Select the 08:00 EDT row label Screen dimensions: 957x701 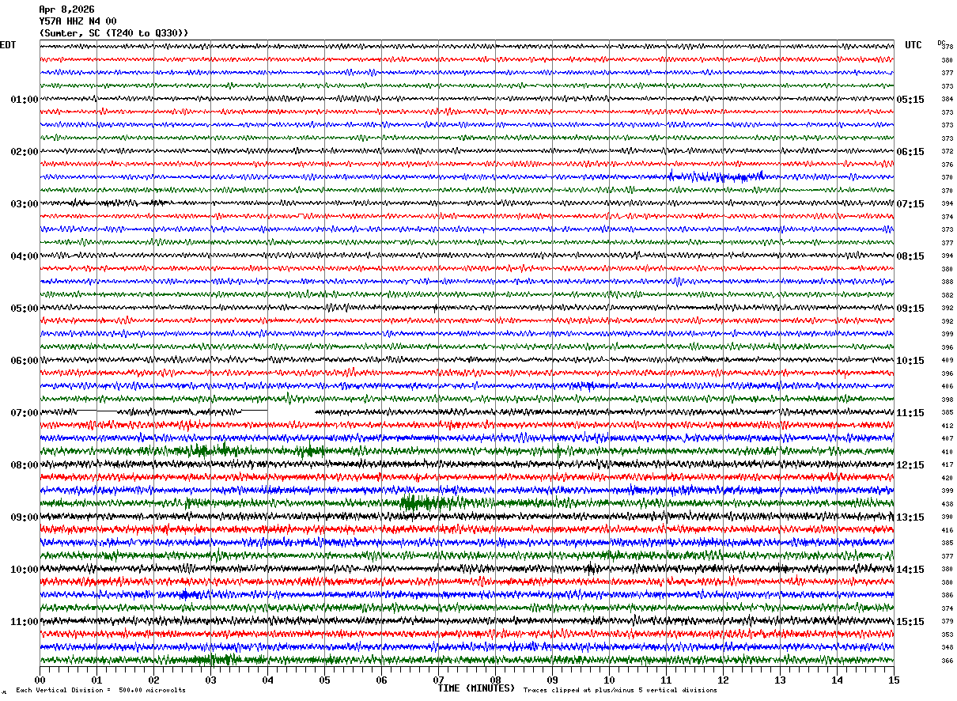pyautogui.click(x=25, y=465)
